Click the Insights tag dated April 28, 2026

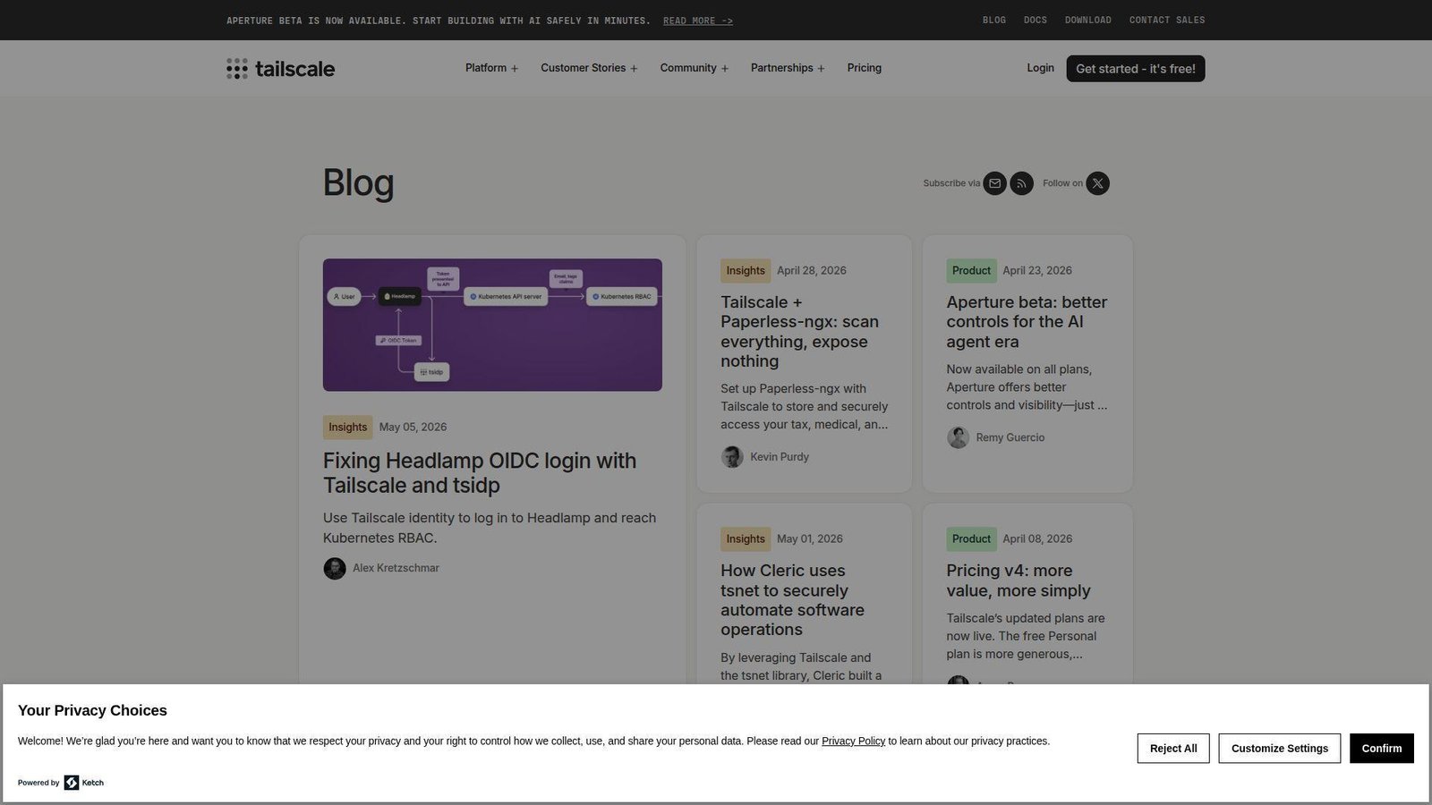(746, 271)
